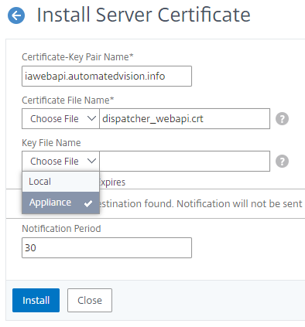Close the Install Server Certificate form
The height and width of the screenshot is (327, 305).
tap(90, 300)
